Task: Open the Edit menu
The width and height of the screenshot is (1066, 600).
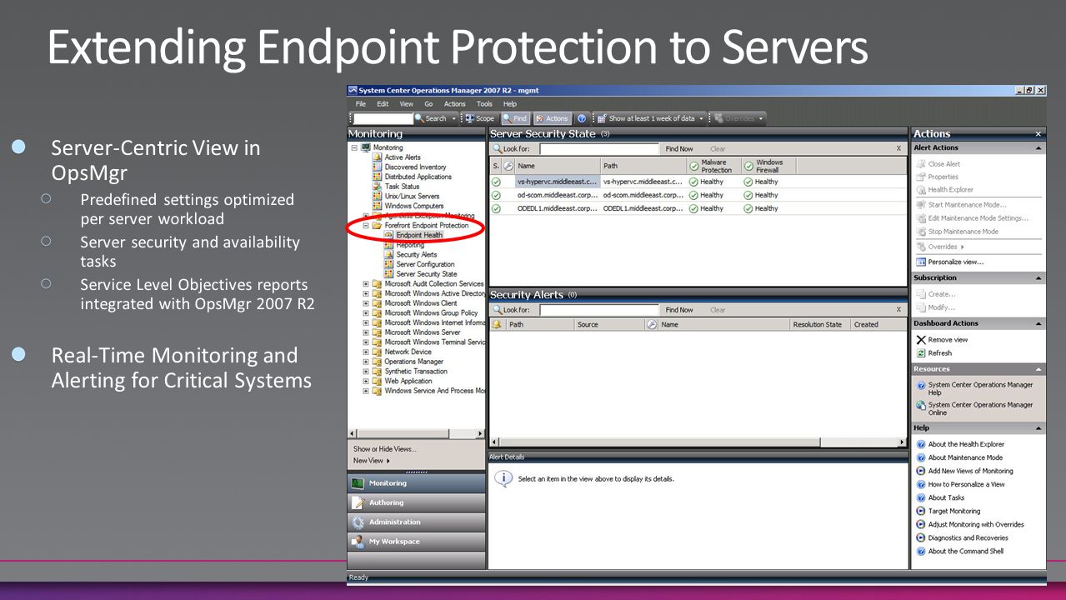Action: (x=383, y=104)
